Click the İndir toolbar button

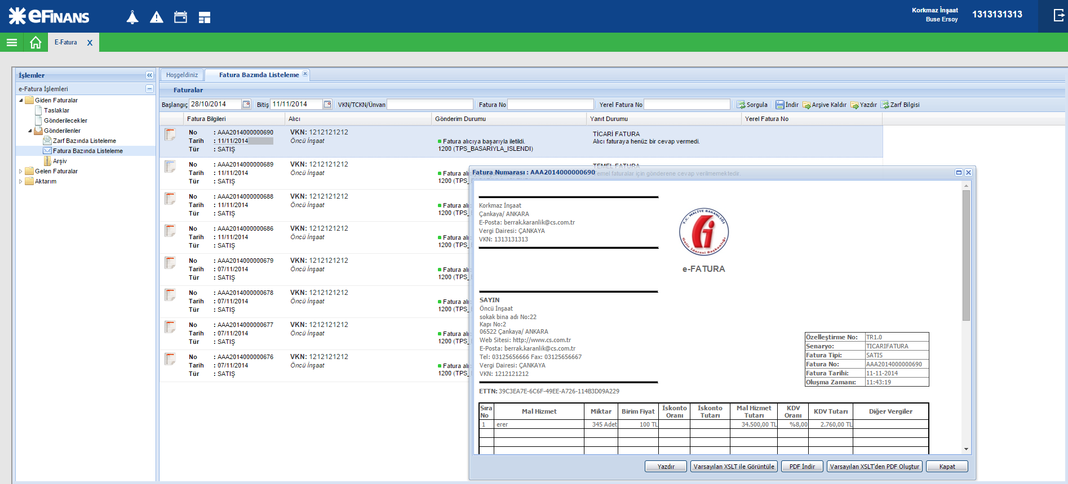787,105
